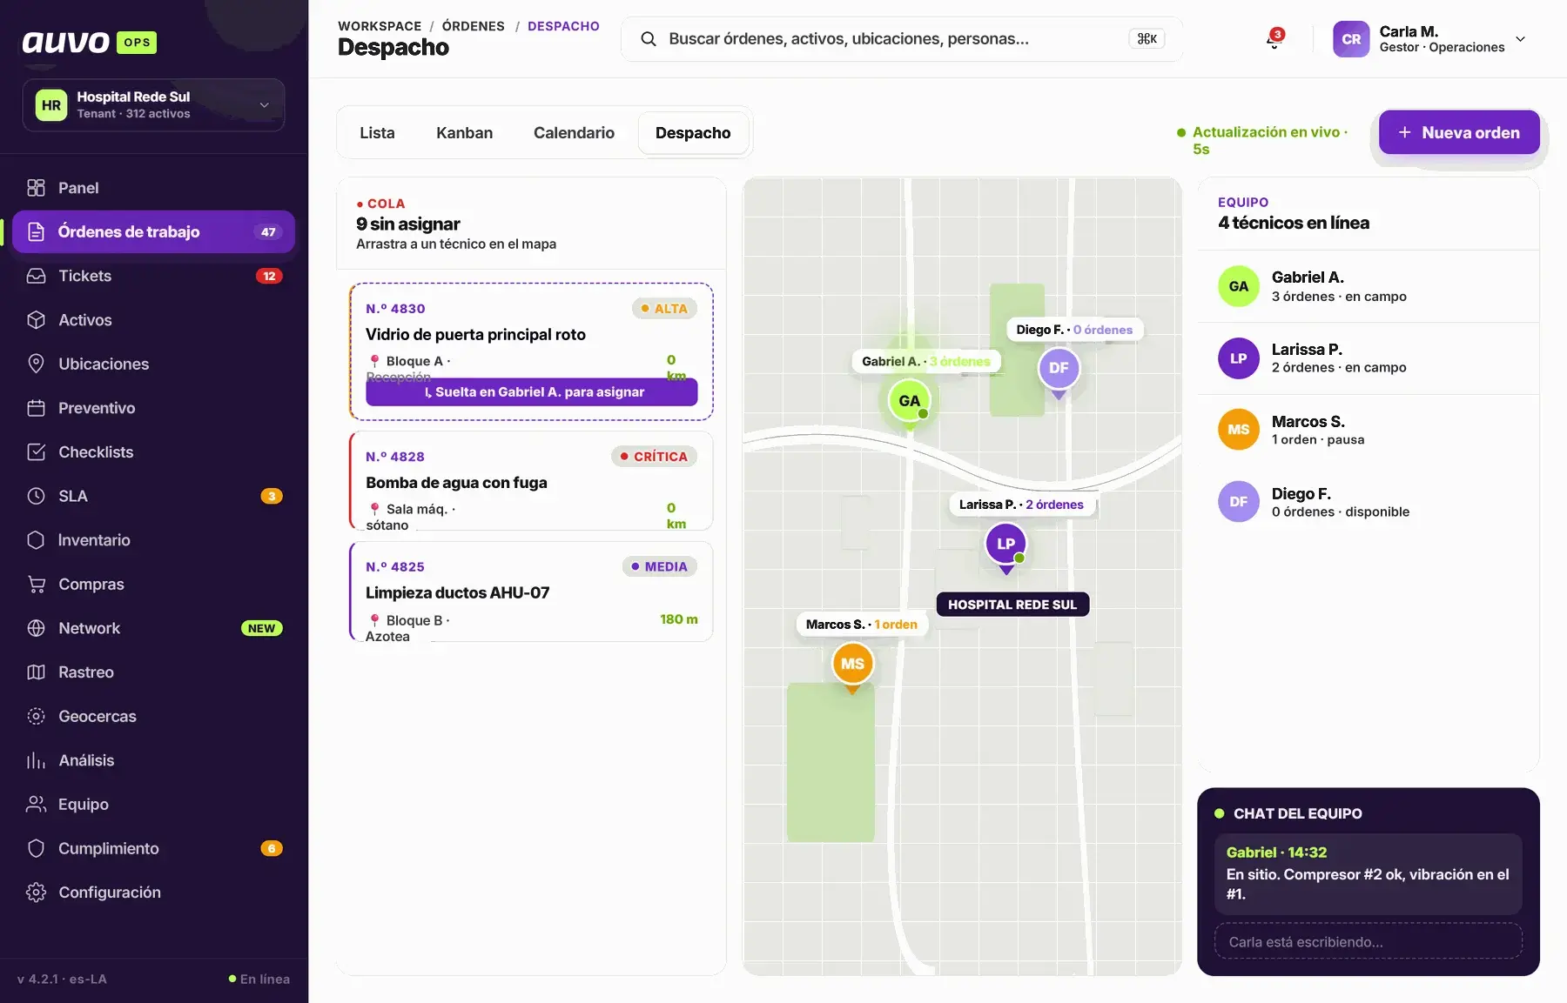Switch to Kanban tab
Image resolution: width=1567 pixels, height=1003 pixels.
click(x=464, y=133)
